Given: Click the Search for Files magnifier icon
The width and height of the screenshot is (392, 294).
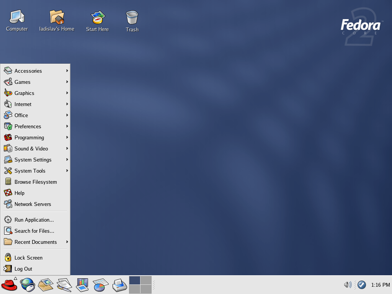Looking at the screenshot, I should pos(8,231).
